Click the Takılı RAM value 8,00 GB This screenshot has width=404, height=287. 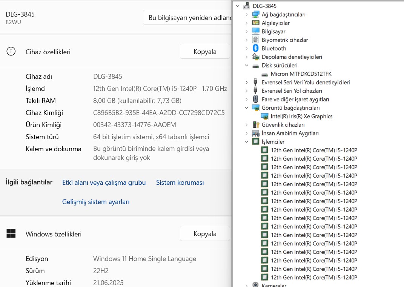137,100
